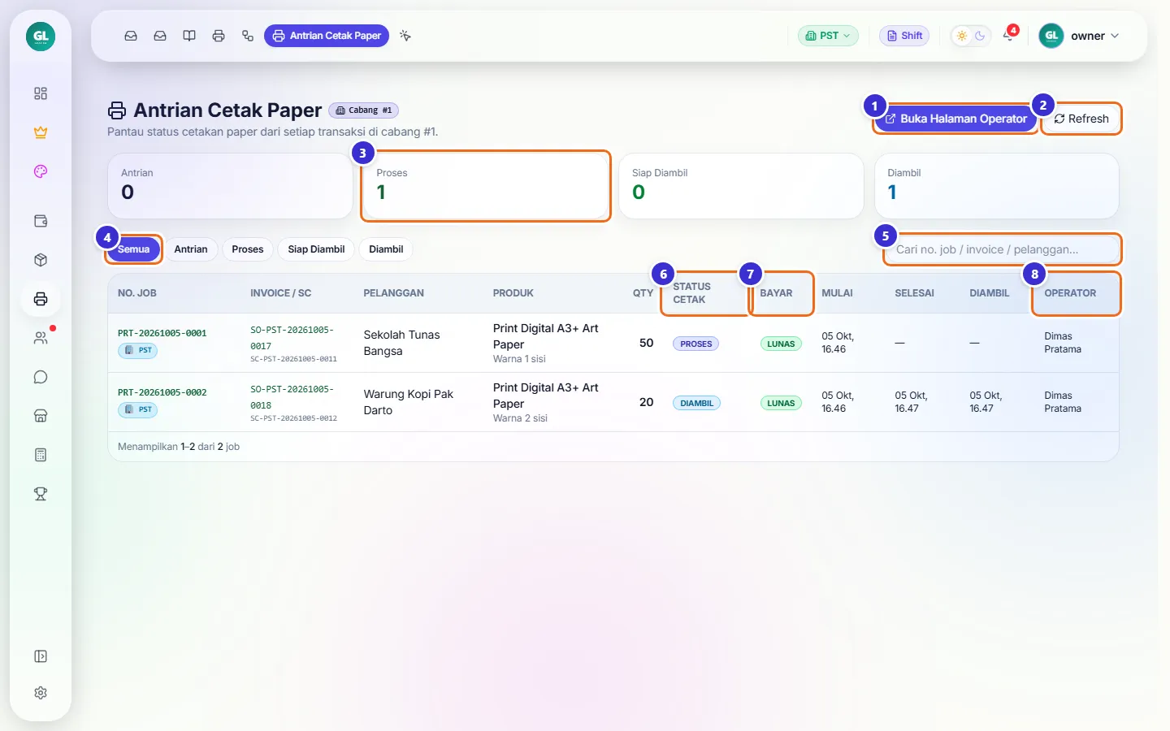Open the trophy icon in sidebar
The image size is (1170, 731).
tap(41, 494)
